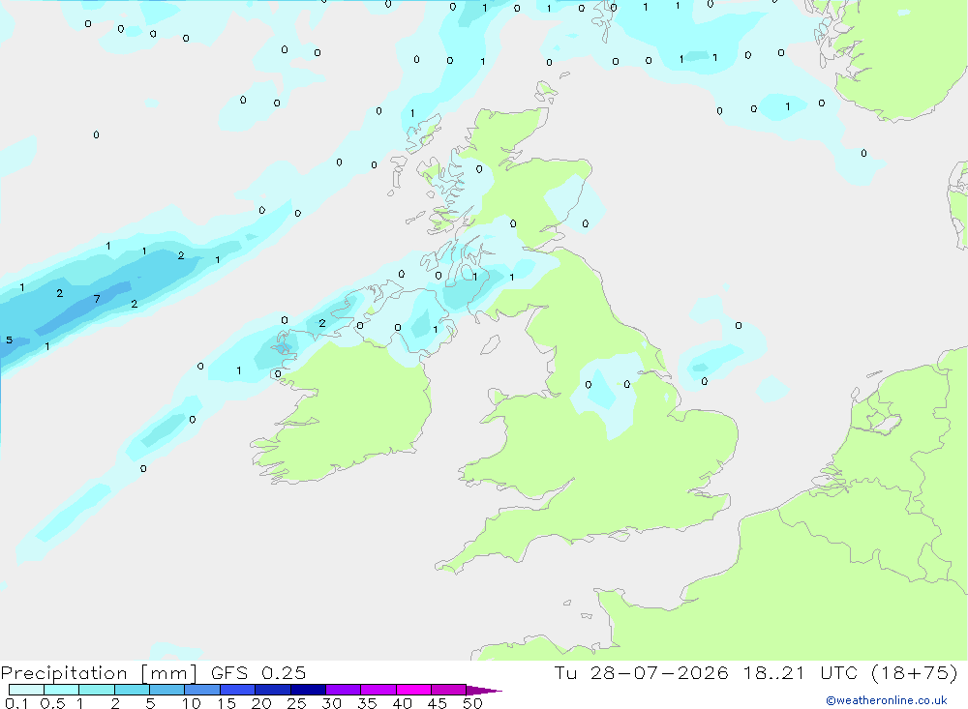Click the legend label "30"
The height and width of the screenshot is (709, 968).
point(332,703)
